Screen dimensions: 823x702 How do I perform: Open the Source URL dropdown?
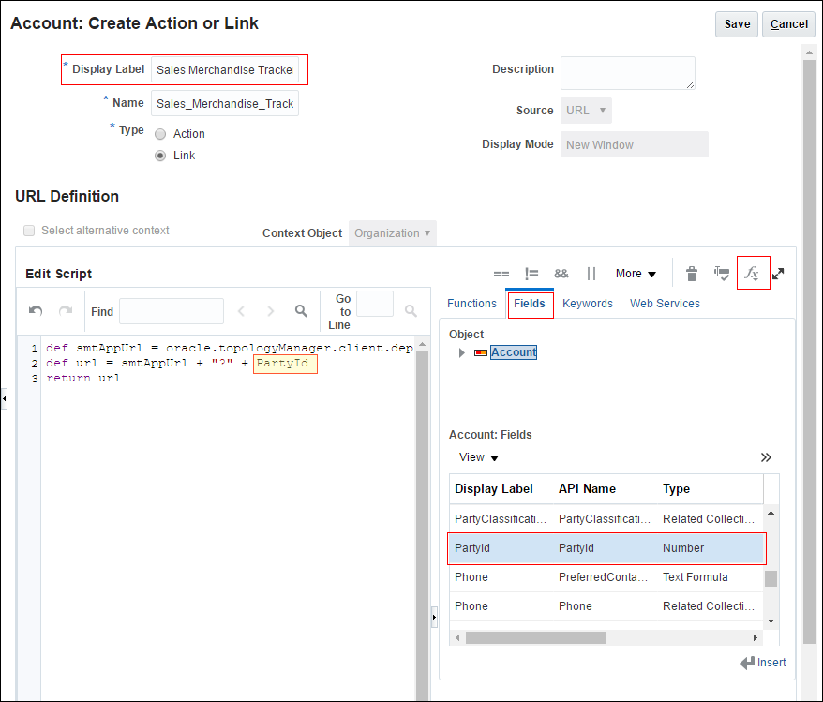point(586,111)
